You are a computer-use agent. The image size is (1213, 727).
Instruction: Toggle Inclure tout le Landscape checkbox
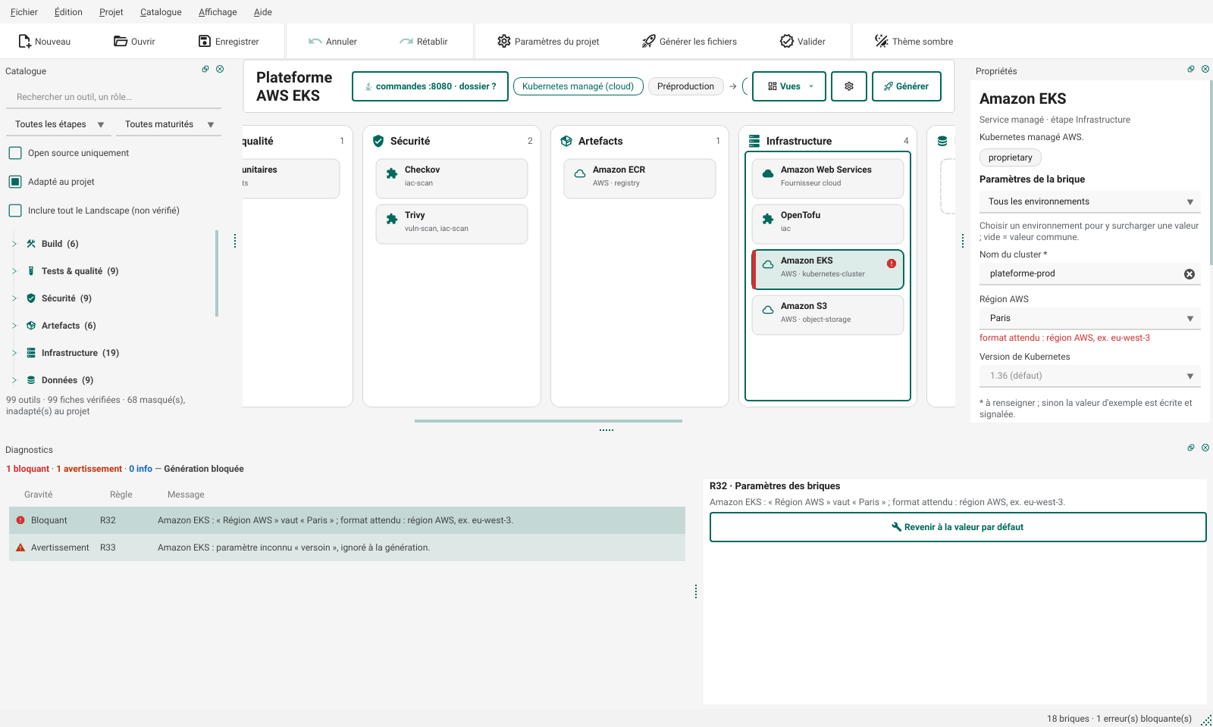pos(15,211)
